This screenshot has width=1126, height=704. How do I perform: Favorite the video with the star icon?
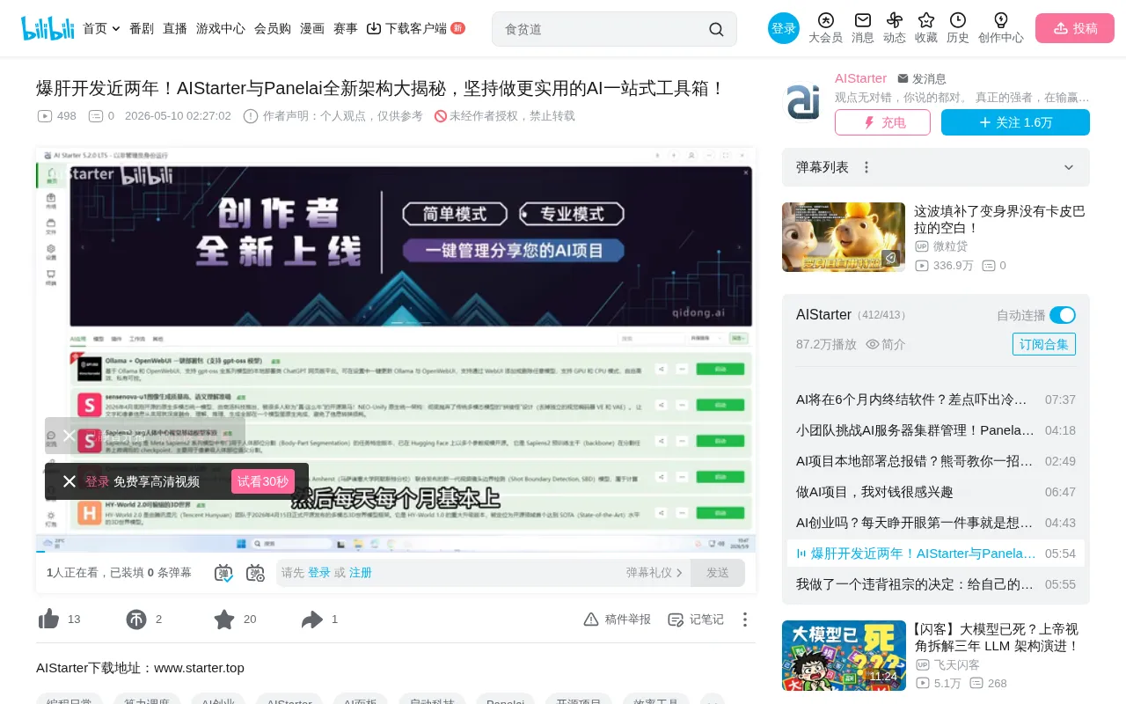coord(224,620)
